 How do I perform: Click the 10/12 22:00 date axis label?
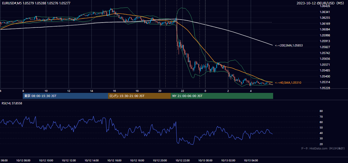(182, 161)
